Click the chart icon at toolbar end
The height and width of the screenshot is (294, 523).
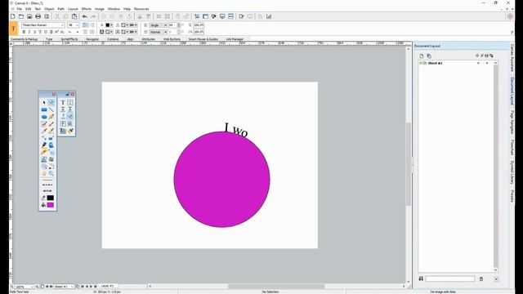[269, 16]
